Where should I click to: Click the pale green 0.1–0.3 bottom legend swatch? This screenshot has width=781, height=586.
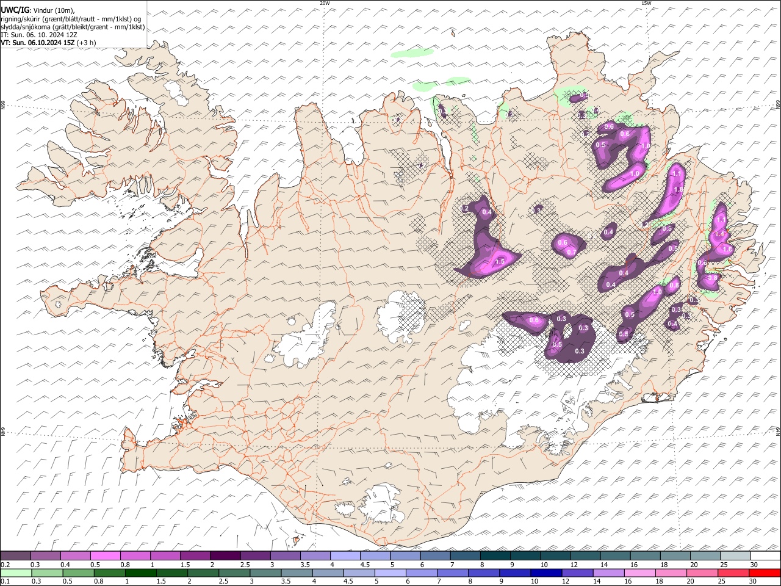16,573
